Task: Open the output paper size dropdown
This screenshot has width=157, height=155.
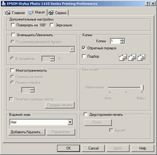Action: pyautogui.click(x=72, y=49)
